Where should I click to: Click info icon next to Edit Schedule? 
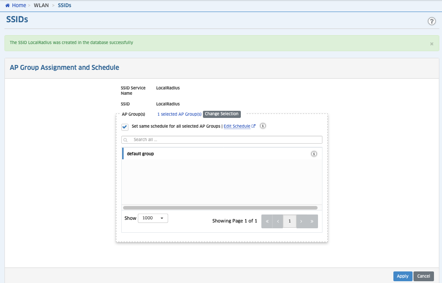pyautogui.click(x=263, y=126)
